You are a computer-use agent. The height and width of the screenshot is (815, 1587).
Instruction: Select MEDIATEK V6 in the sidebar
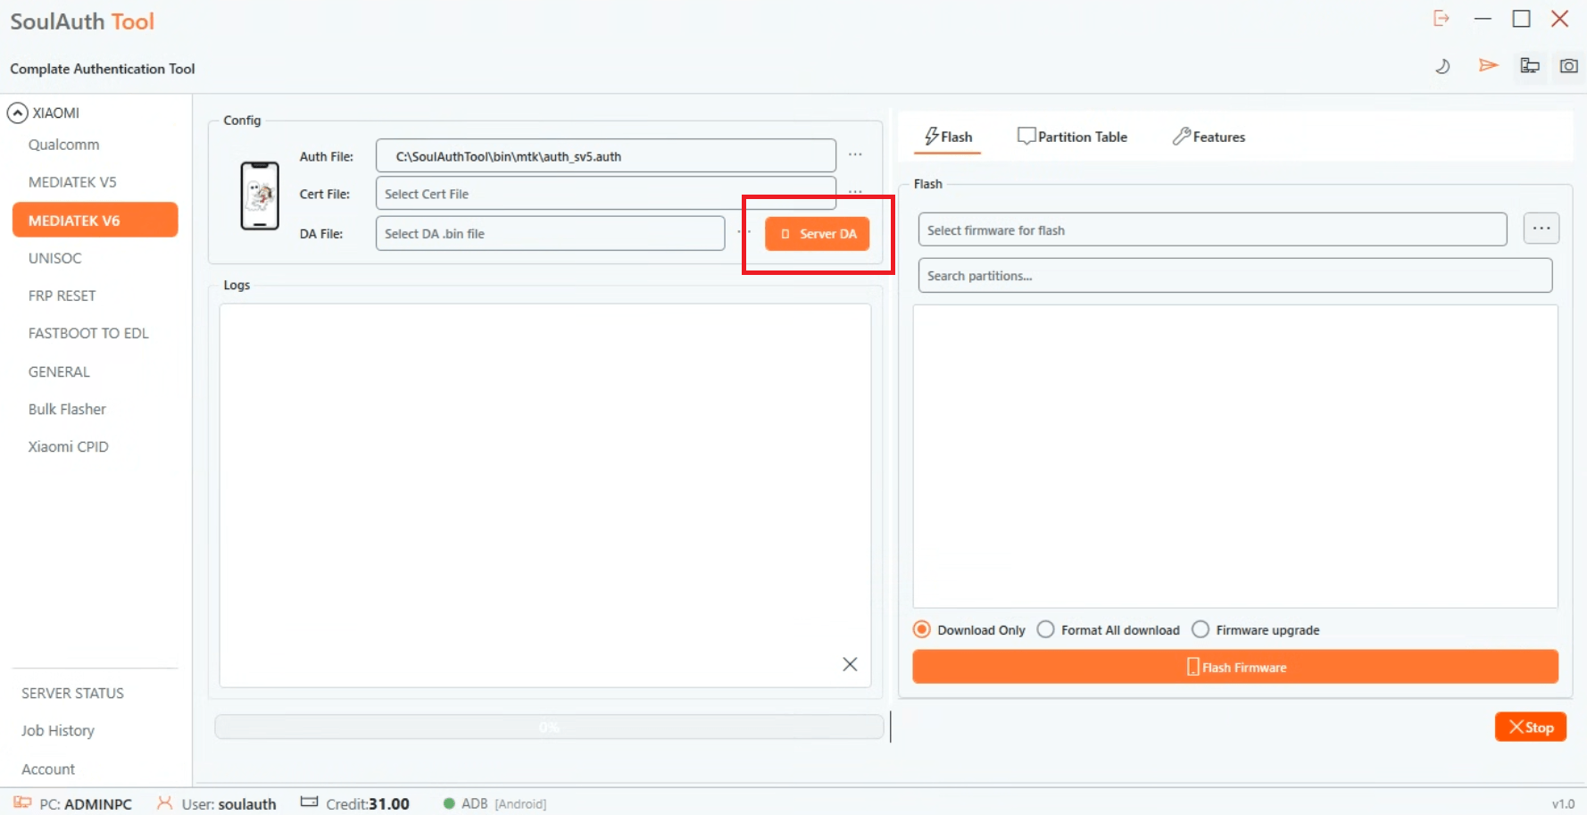tap(96, 220)
